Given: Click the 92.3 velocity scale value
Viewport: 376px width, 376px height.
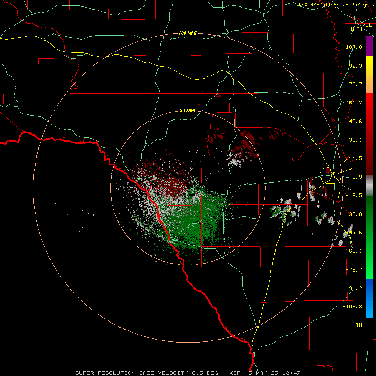Looking at the screenshot, I should click(x=356, y=66).
